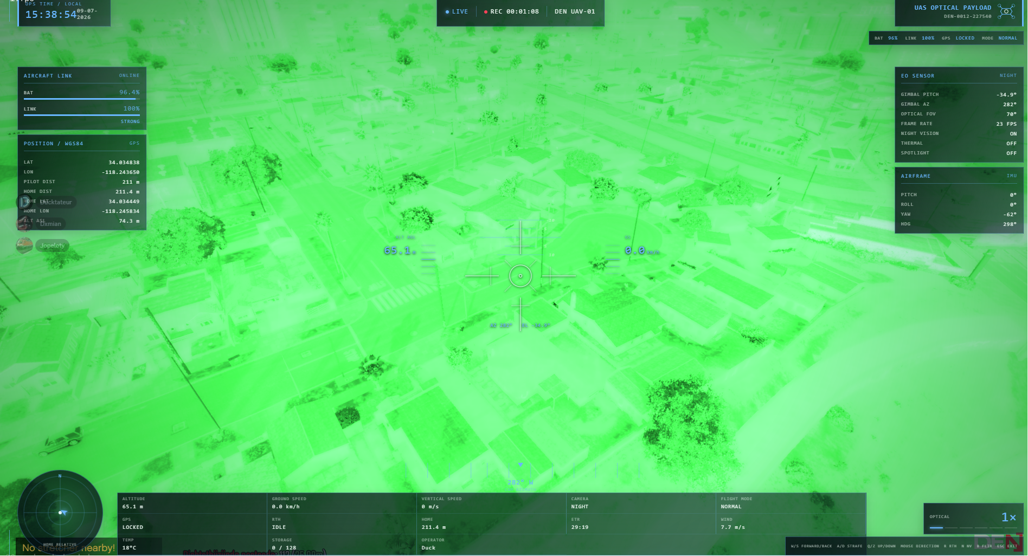Click the LINK signal strength bar

tap(81, 115)
